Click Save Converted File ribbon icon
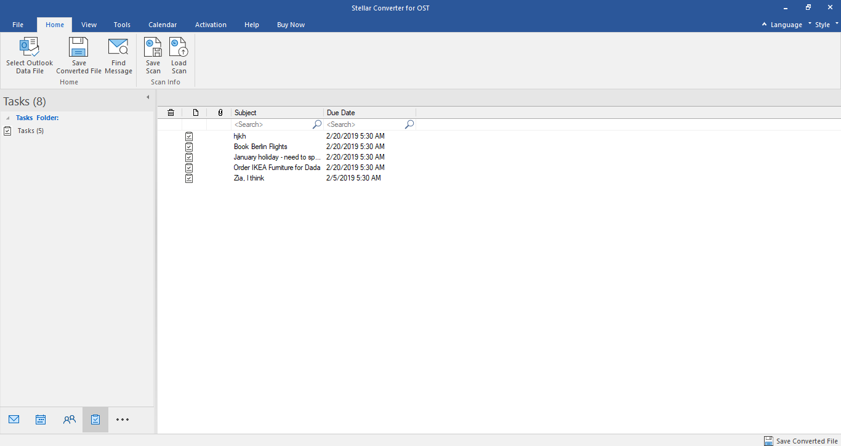 (x=79, y=47)
